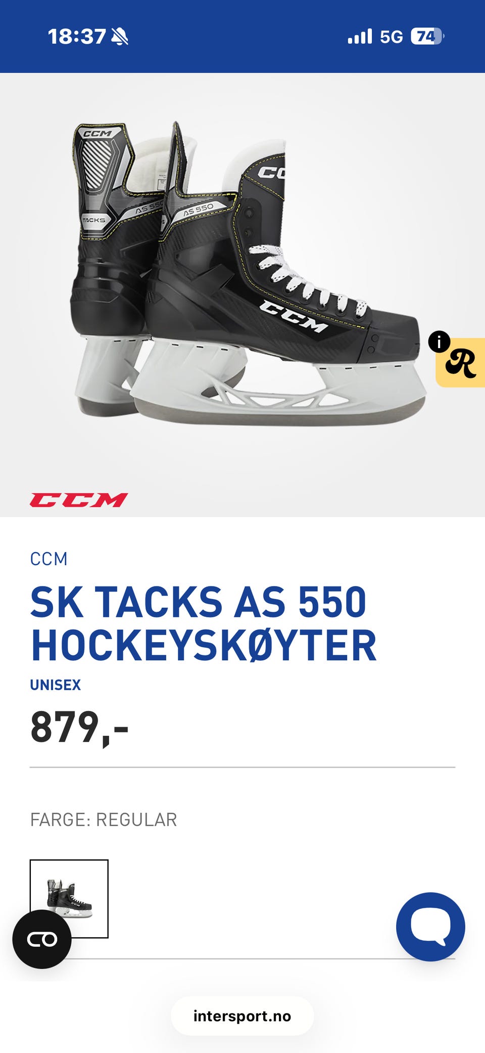This screenshot has height=1053, width=485.
Task: Tap the black round CO icon button
Action: click(x=42, y=939)
